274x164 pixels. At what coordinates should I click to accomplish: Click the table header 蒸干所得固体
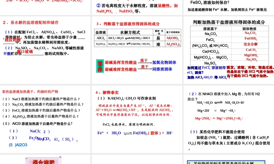173,32
